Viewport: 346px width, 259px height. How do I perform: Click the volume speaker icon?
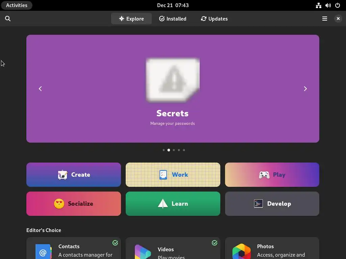(x=328, y=5)
